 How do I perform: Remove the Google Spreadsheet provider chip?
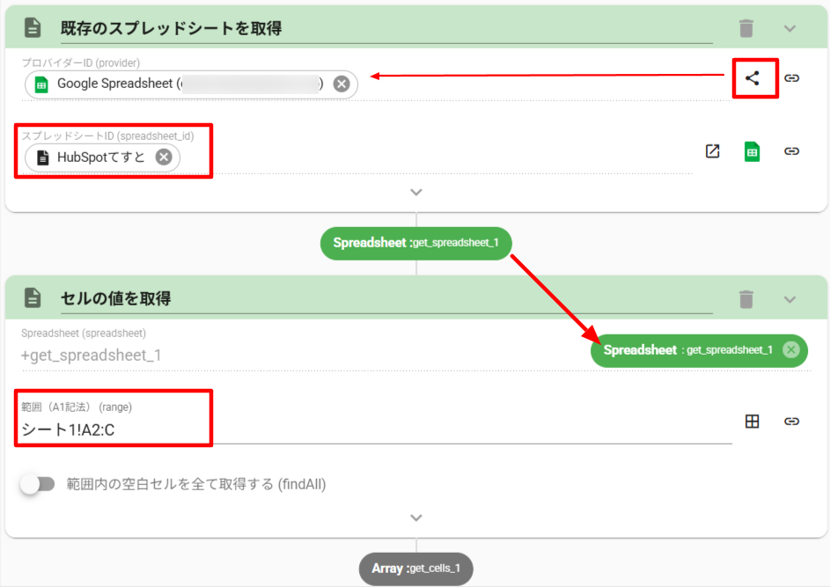click(342, 84)
